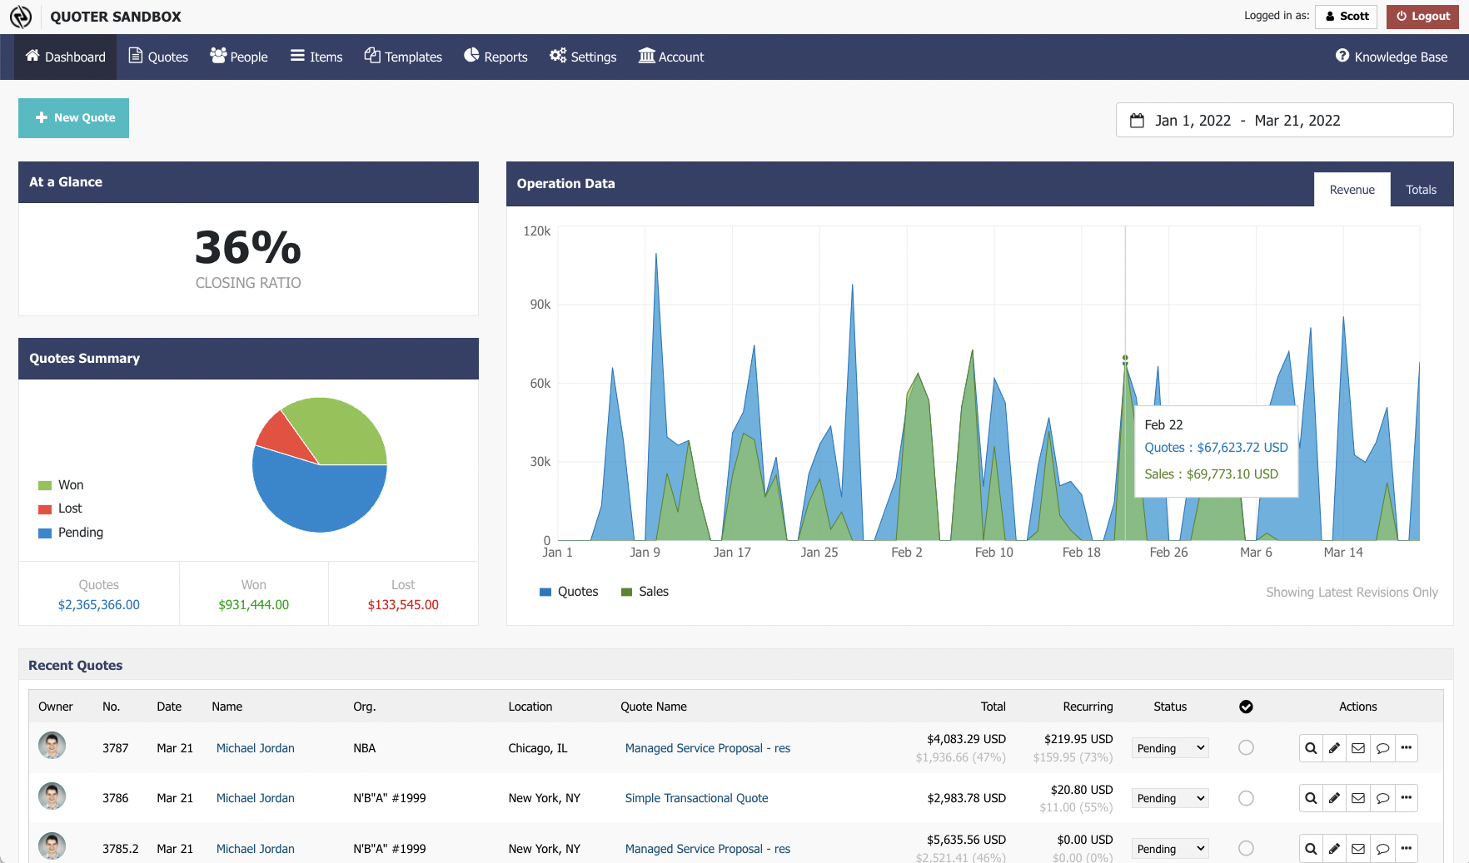Sort by Total column header
Image resolution: width=1469 pixels, height=863 pixels.
tap(993, 707)
